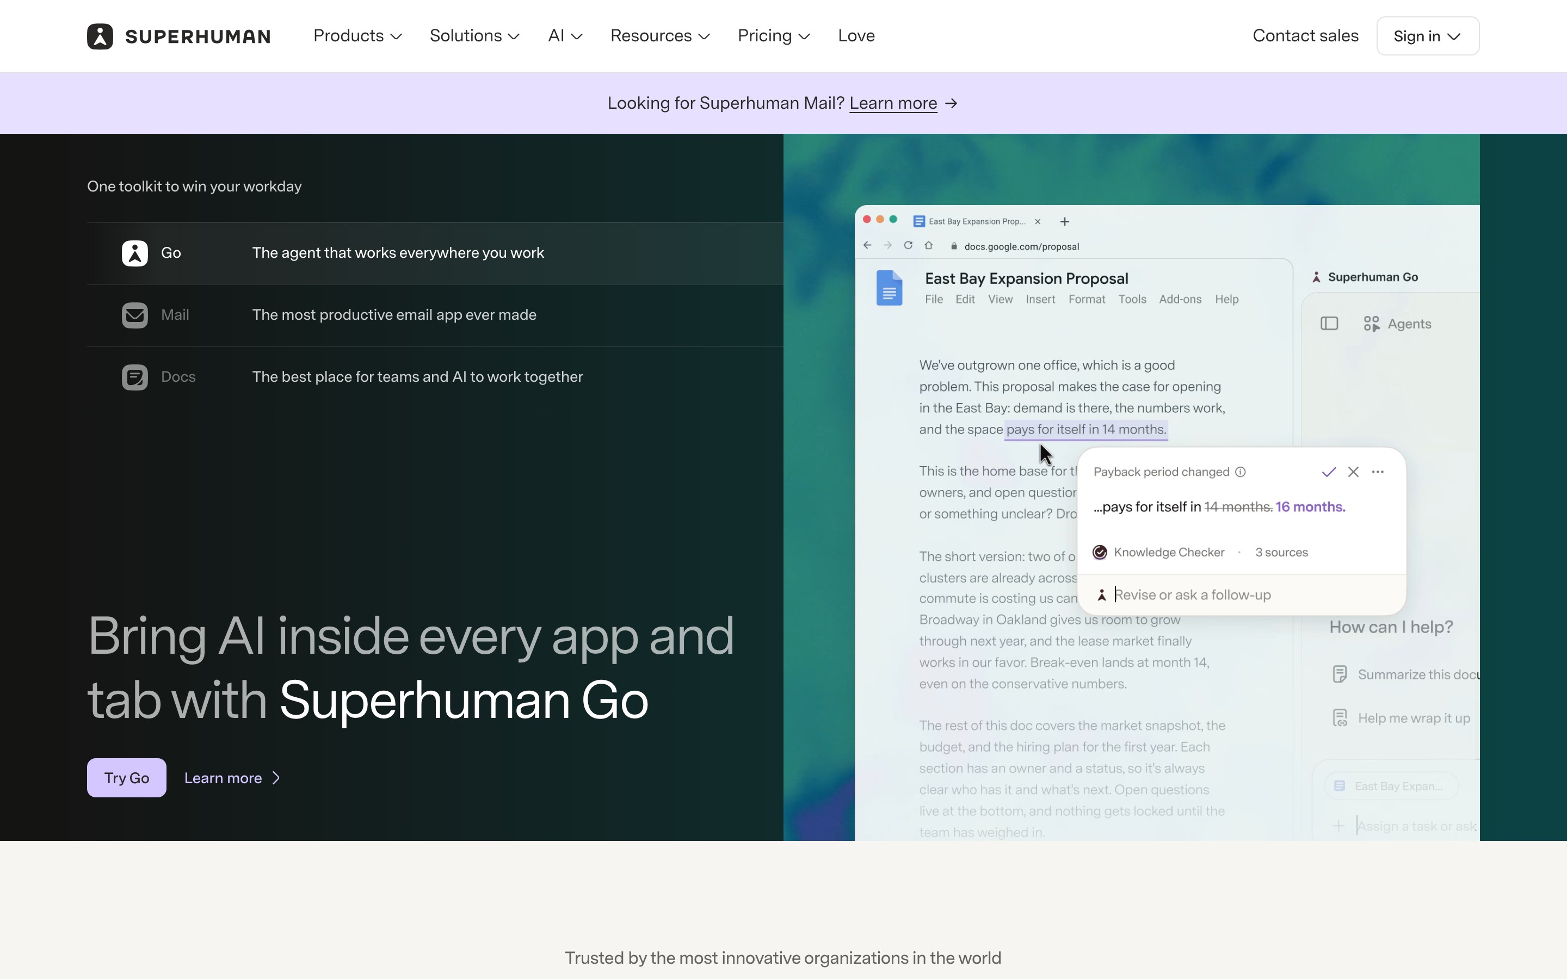This screenshot has height=979, width=1567.
Task: Click the docs.google.com/proposal address bar
Action: 1021,246
